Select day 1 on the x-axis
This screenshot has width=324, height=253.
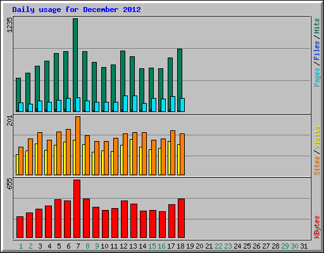tap(21, 246)
